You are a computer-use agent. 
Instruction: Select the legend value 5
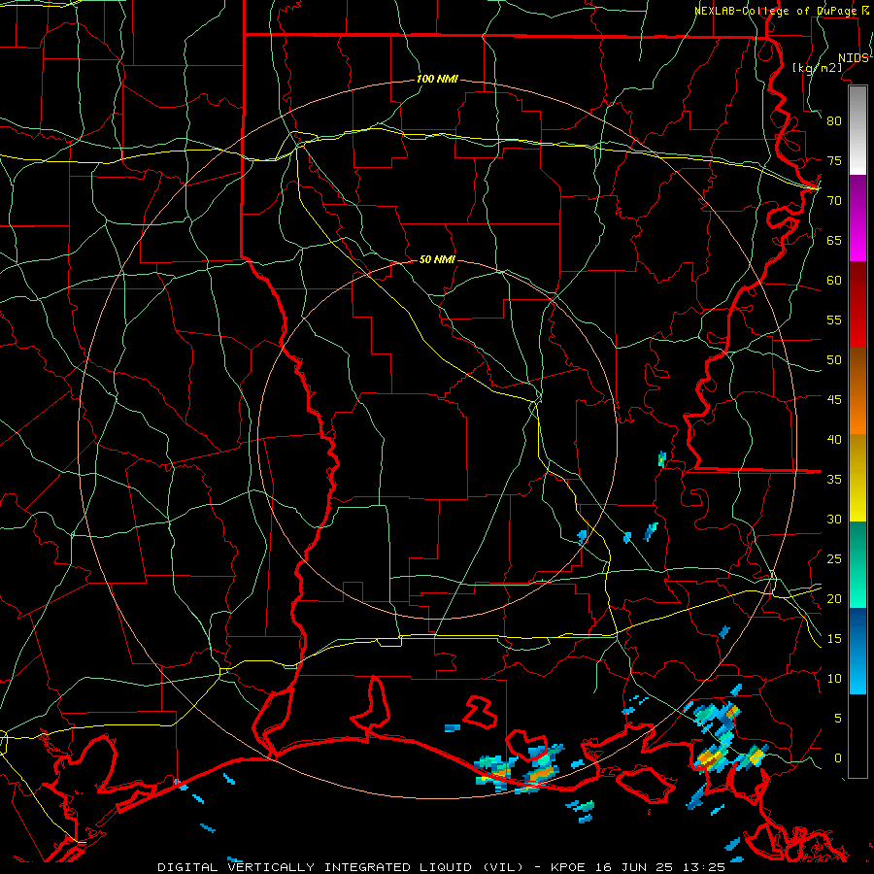(x=838, y=719)
